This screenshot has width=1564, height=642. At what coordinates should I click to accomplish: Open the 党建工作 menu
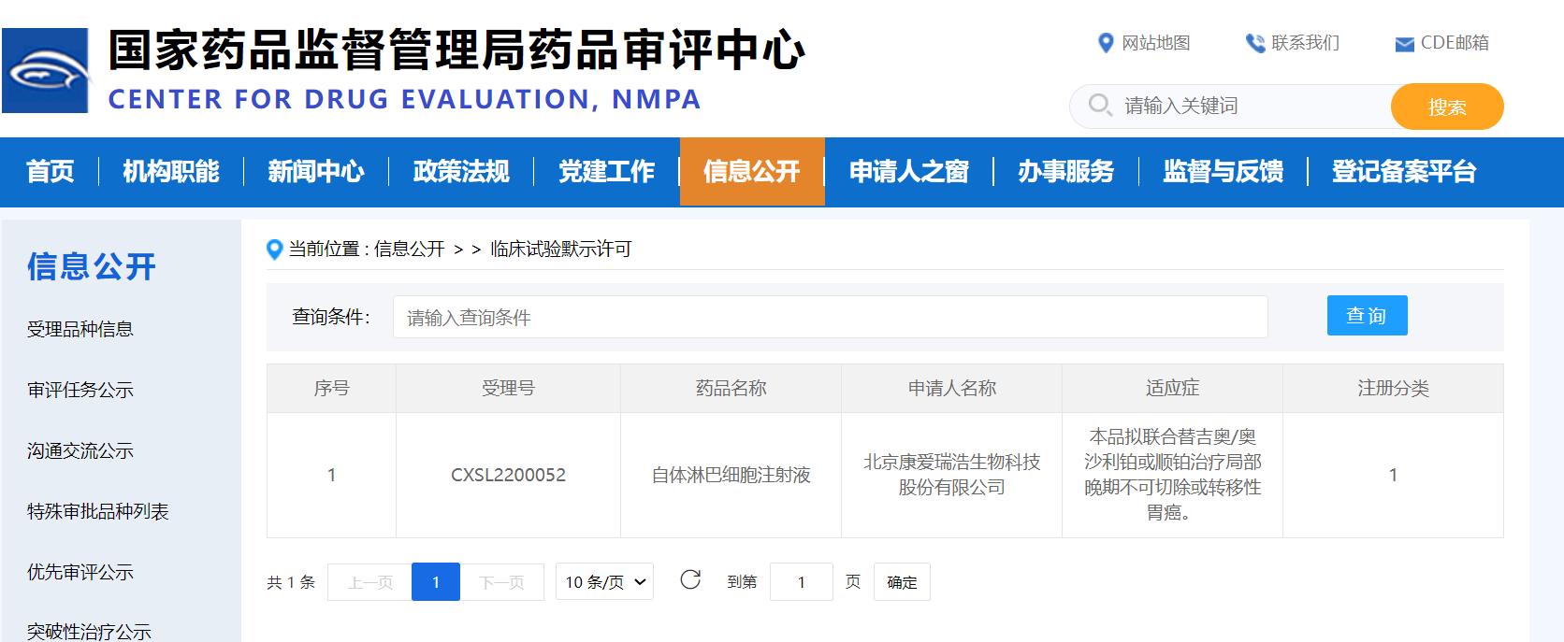tap(606, 171)
